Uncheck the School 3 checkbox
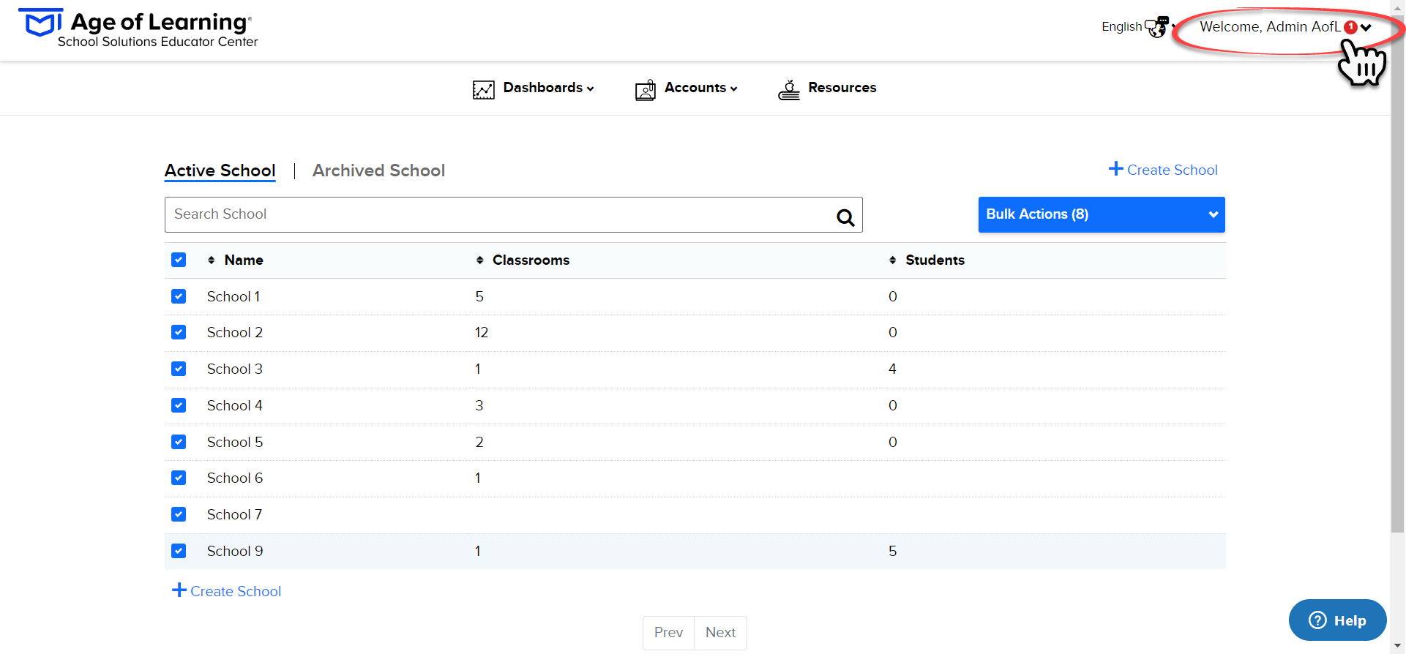This screenshot has height=654, width=1406. tap(179, 369)
